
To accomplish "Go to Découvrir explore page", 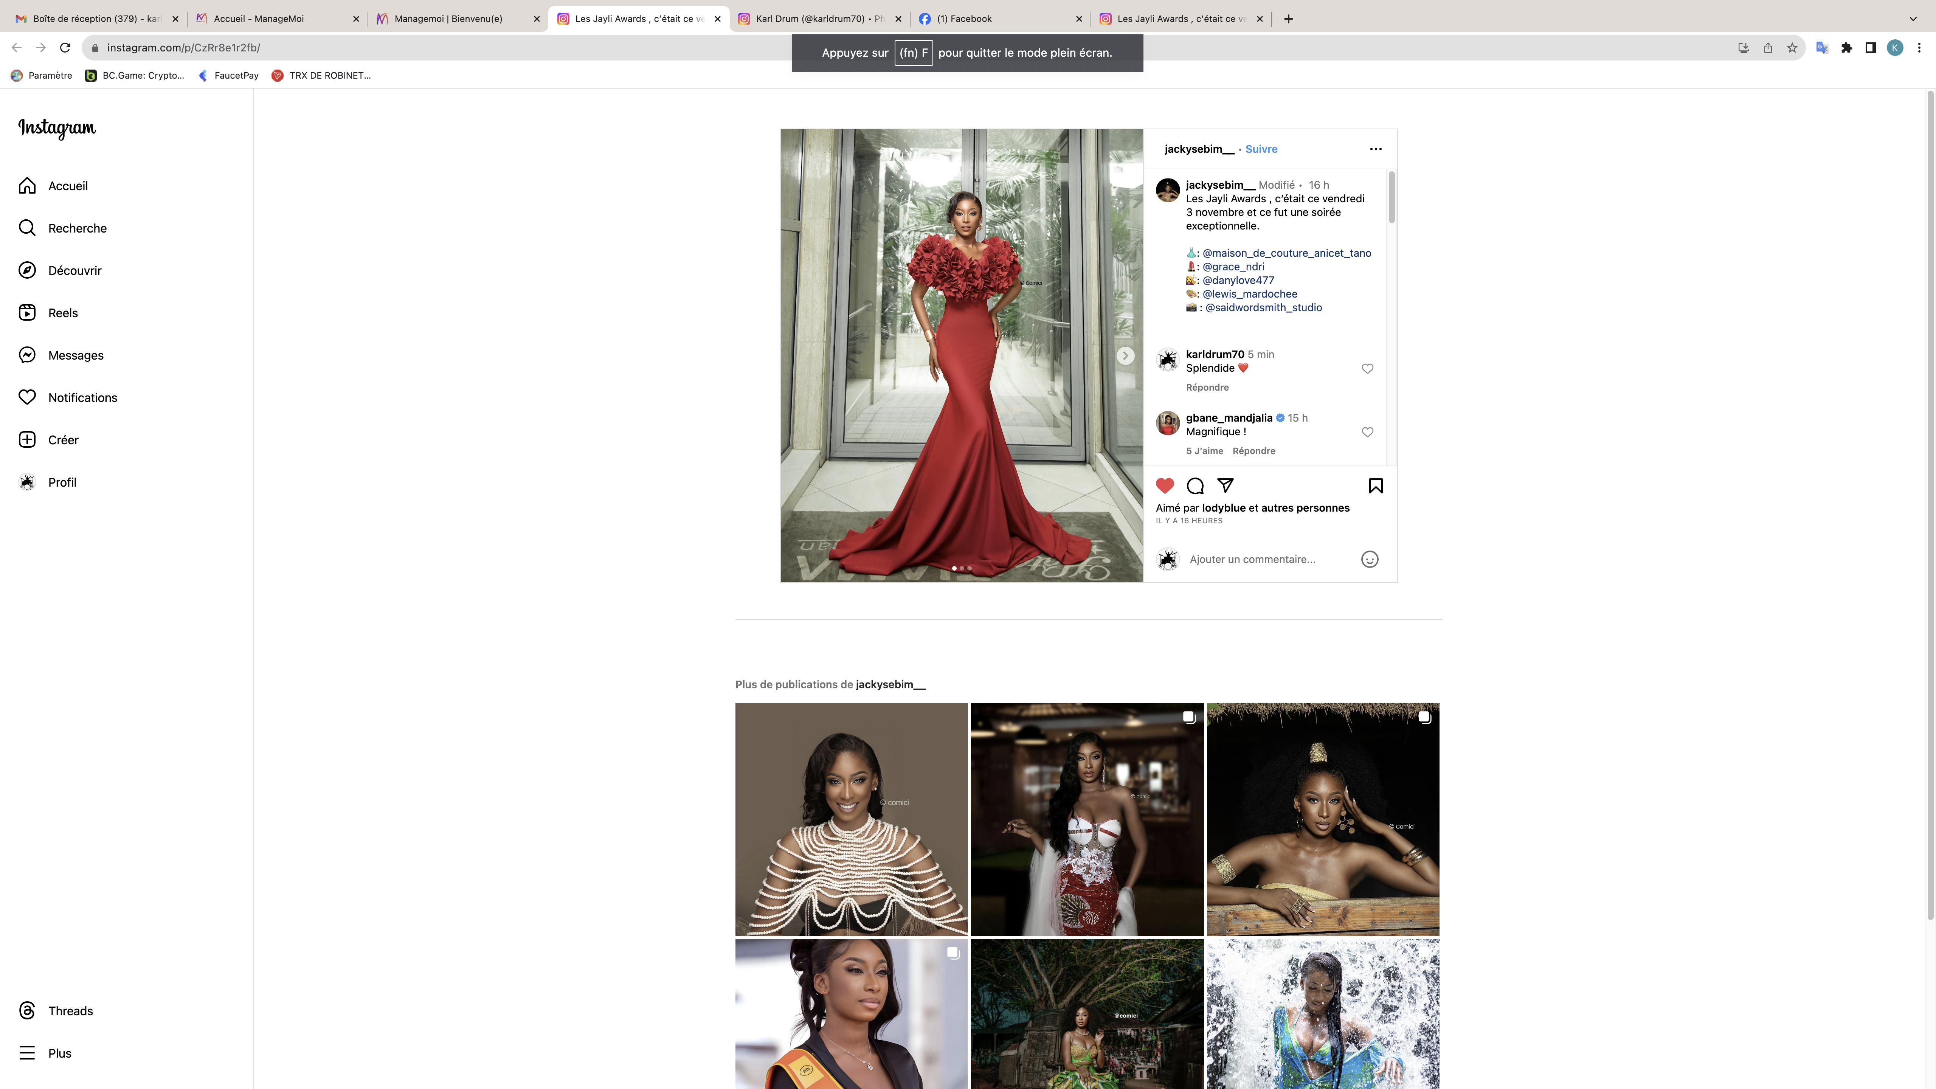I will 74,271.
